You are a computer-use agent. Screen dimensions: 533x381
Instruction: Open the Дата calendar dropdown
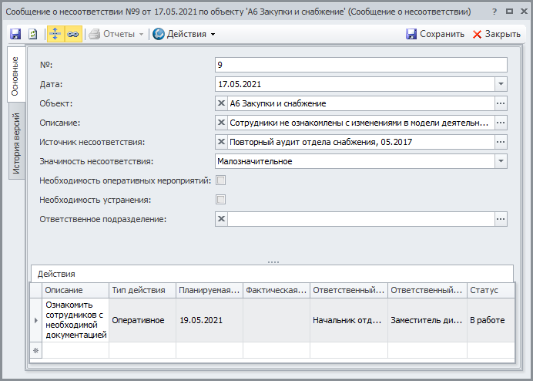(x=501, y=84)
